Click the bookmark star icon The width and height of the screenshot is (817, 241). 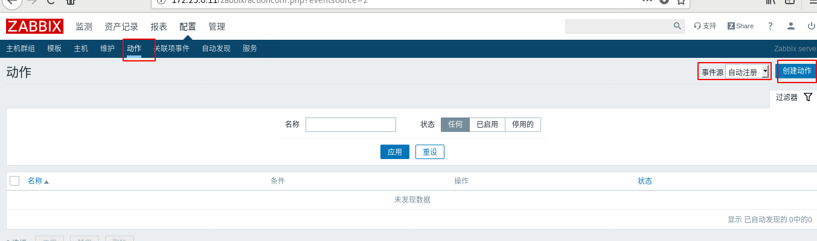pos(681,2)
